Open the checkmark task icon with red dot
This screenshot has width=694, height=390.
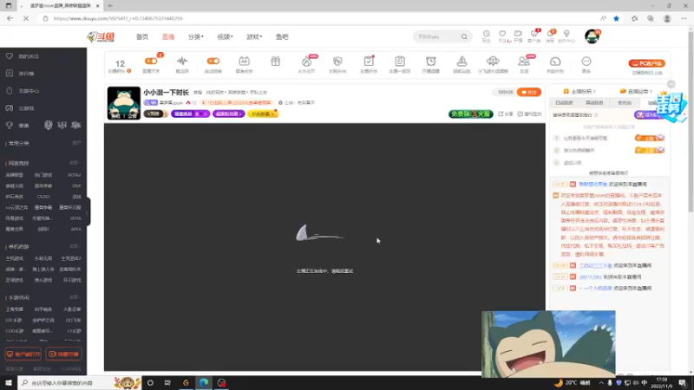tap(369, 61)
